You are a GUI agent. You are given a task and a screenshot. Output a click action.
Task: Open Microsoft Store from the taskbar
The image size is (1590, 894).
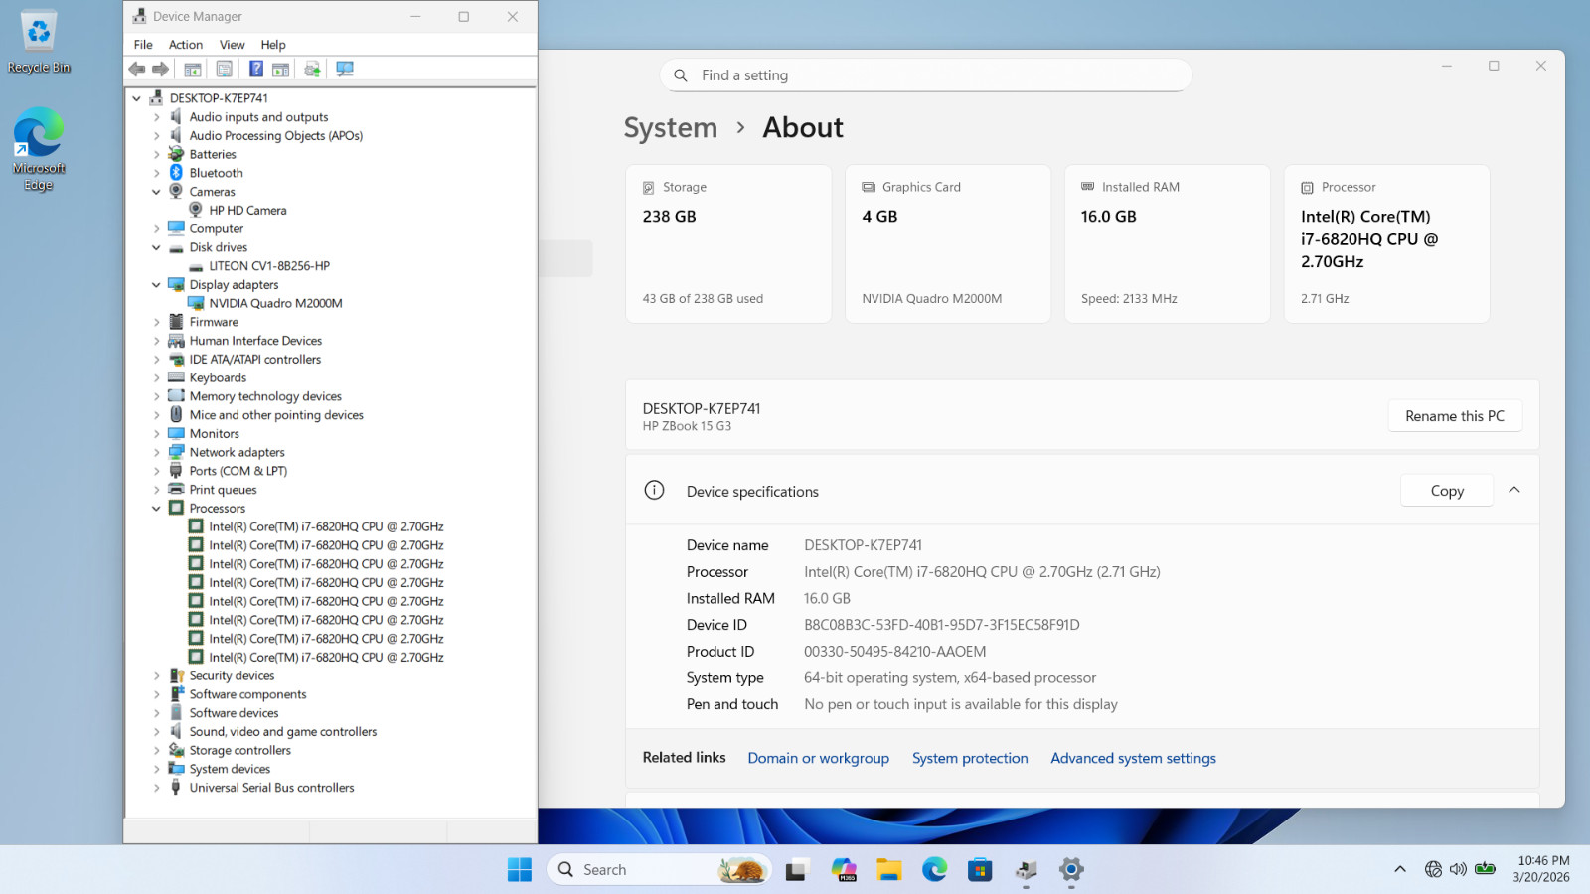pos(980,870)
